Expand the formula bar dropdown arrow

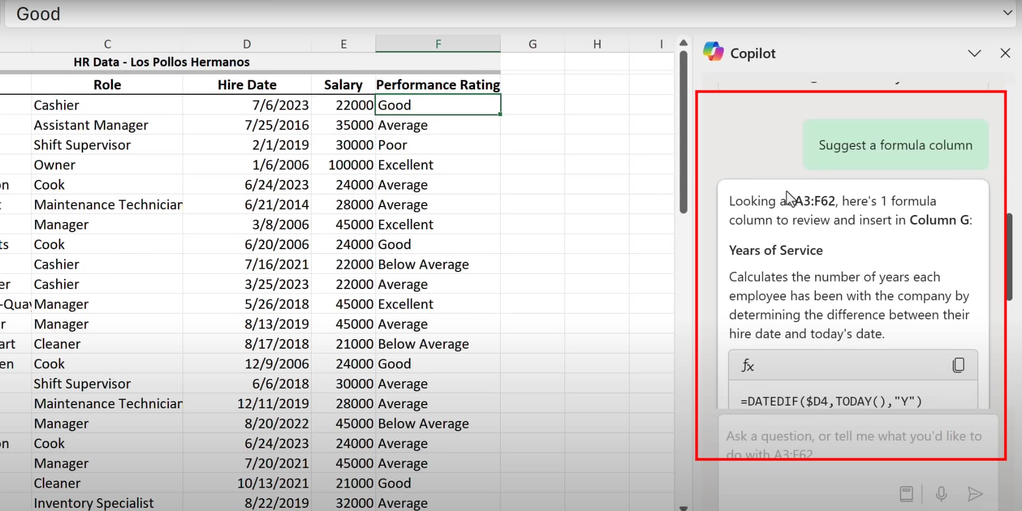click(1007, 12)
